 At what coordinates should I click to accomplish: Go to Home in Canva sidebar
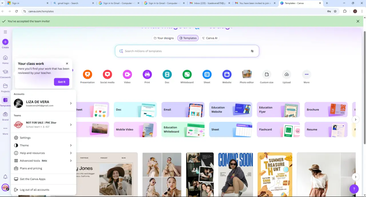5,59
